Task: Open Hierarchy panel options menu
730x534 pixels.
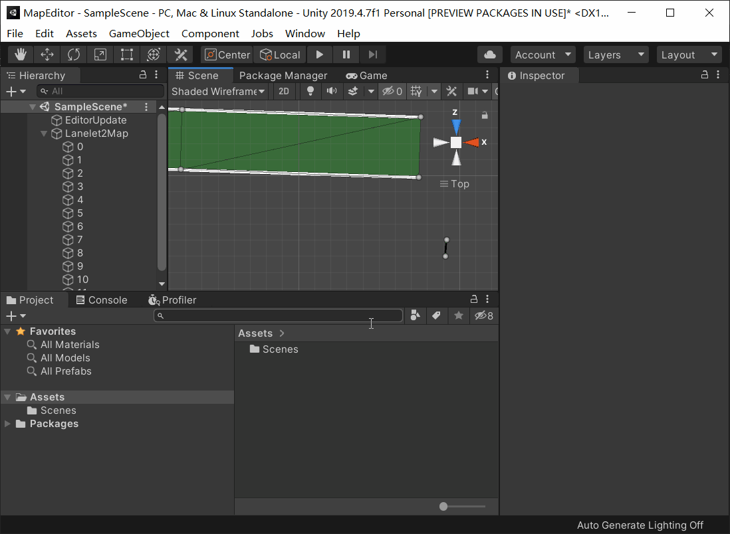Action: point(156,74)
